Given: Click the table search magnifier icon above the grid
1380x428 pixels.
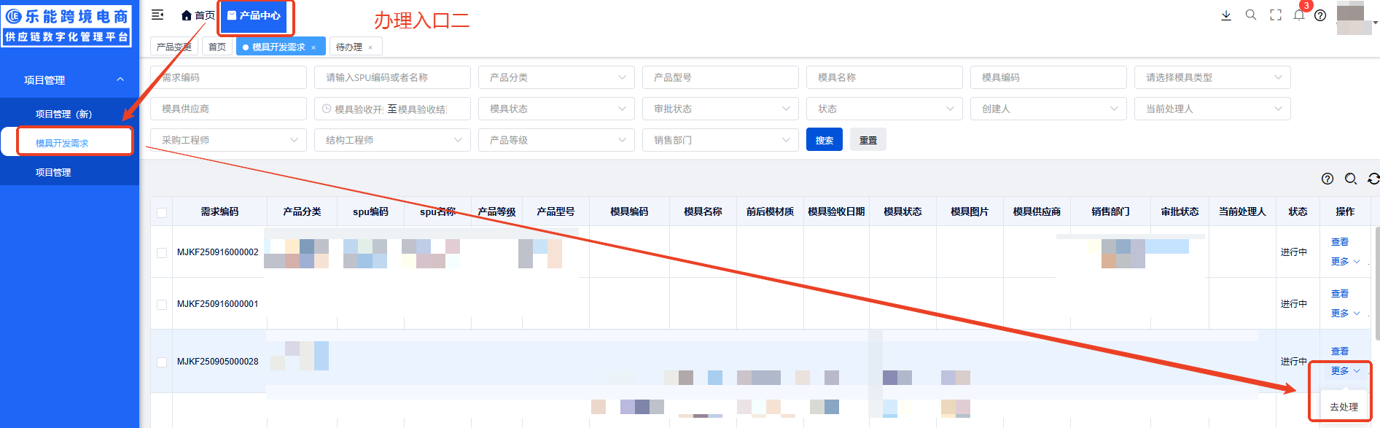Looking at the screenshot, I should pos(1351,179).
